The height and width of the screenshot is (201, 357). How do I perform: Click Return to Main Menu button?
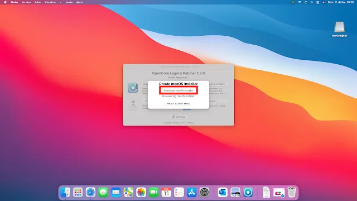click(178, 103)
